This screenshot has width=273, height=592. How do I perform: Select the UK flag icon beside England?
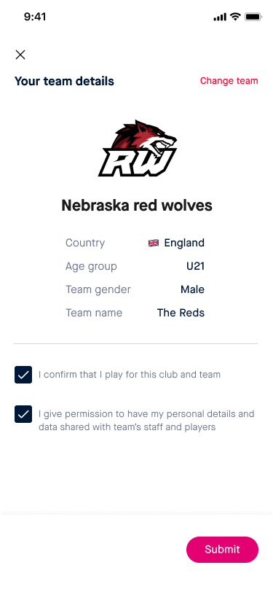154,243
